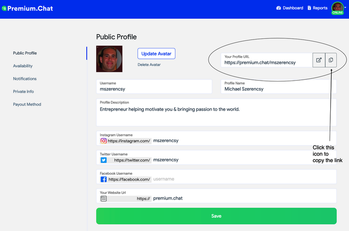349x231 pixels.
Task: Open Payout Method section
Action: click(x=27, y=104)
